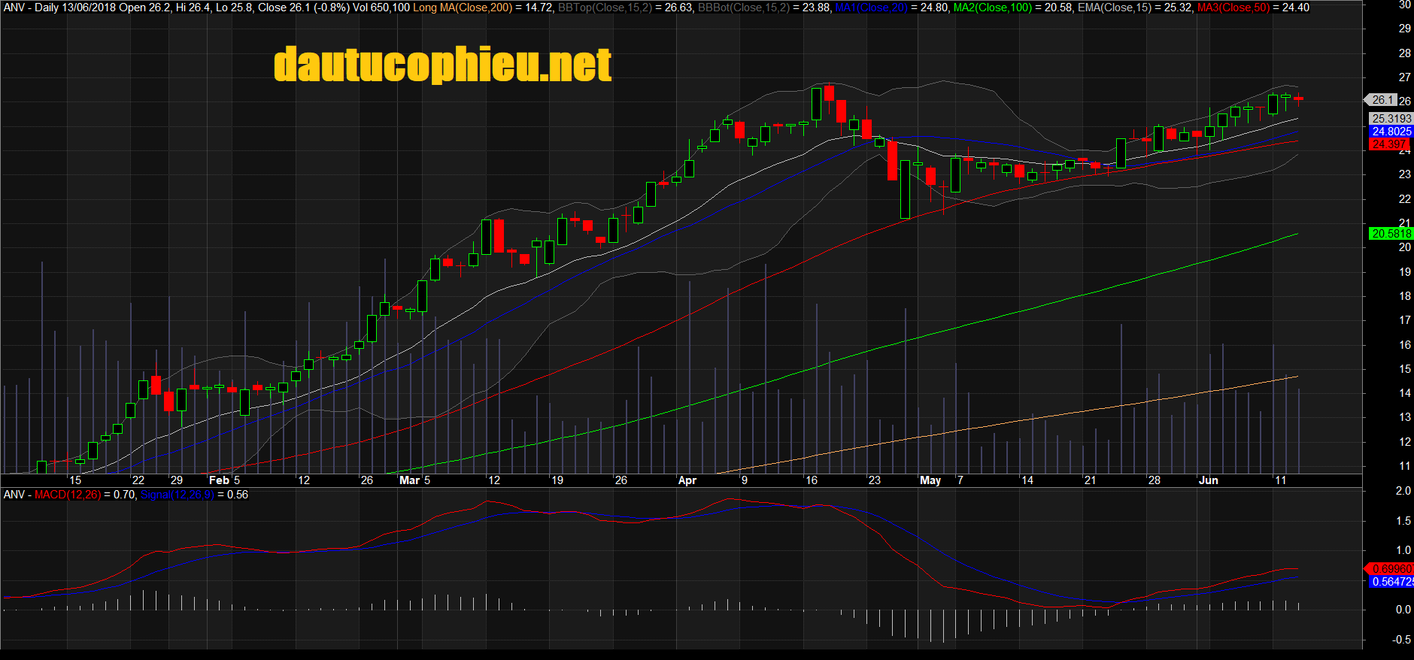Click the Jun month marker on time axis
Viewport: 1414px width, 660px height.
point(1209,480)
